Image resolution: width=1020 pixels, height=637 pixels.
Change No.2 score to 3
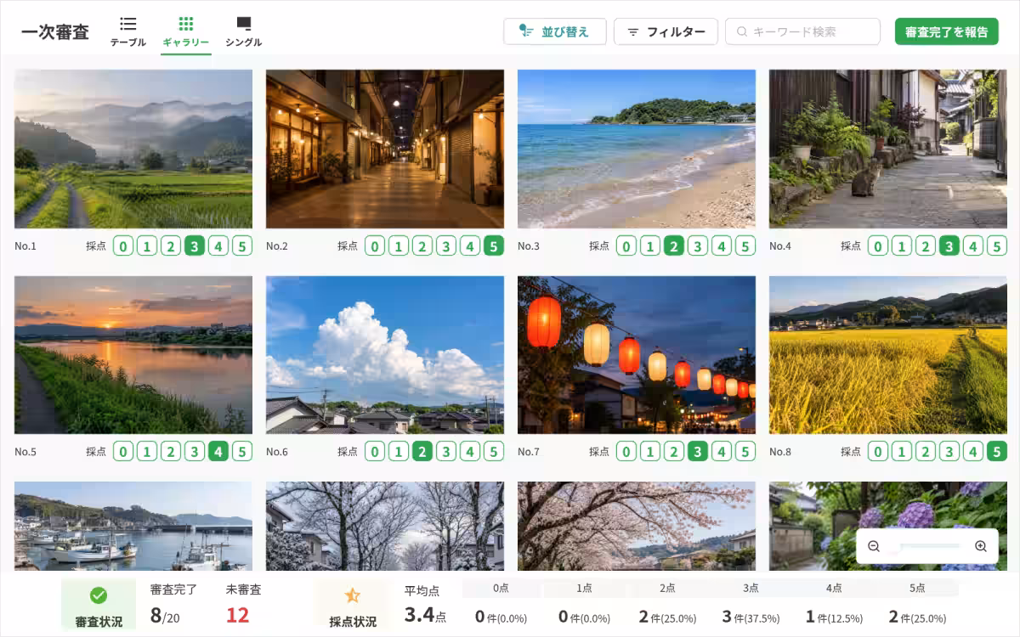pyautogui.click(x=446, y=246)
